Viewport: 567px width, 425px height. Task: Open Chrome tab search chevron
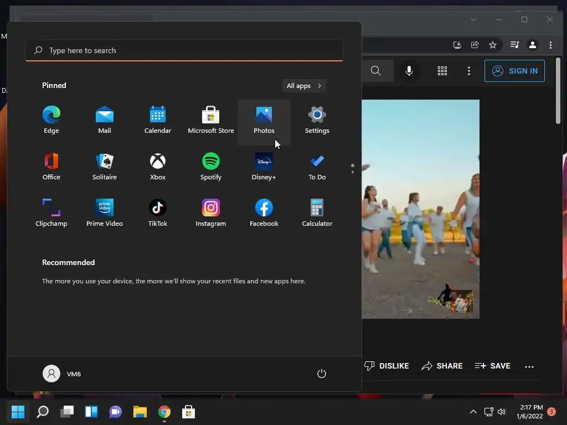tap(473, 19)
